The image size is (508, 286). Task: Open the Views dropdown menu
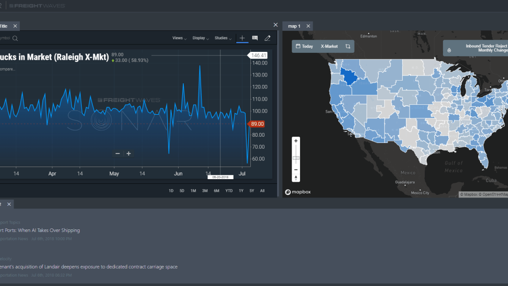(179, 38)
